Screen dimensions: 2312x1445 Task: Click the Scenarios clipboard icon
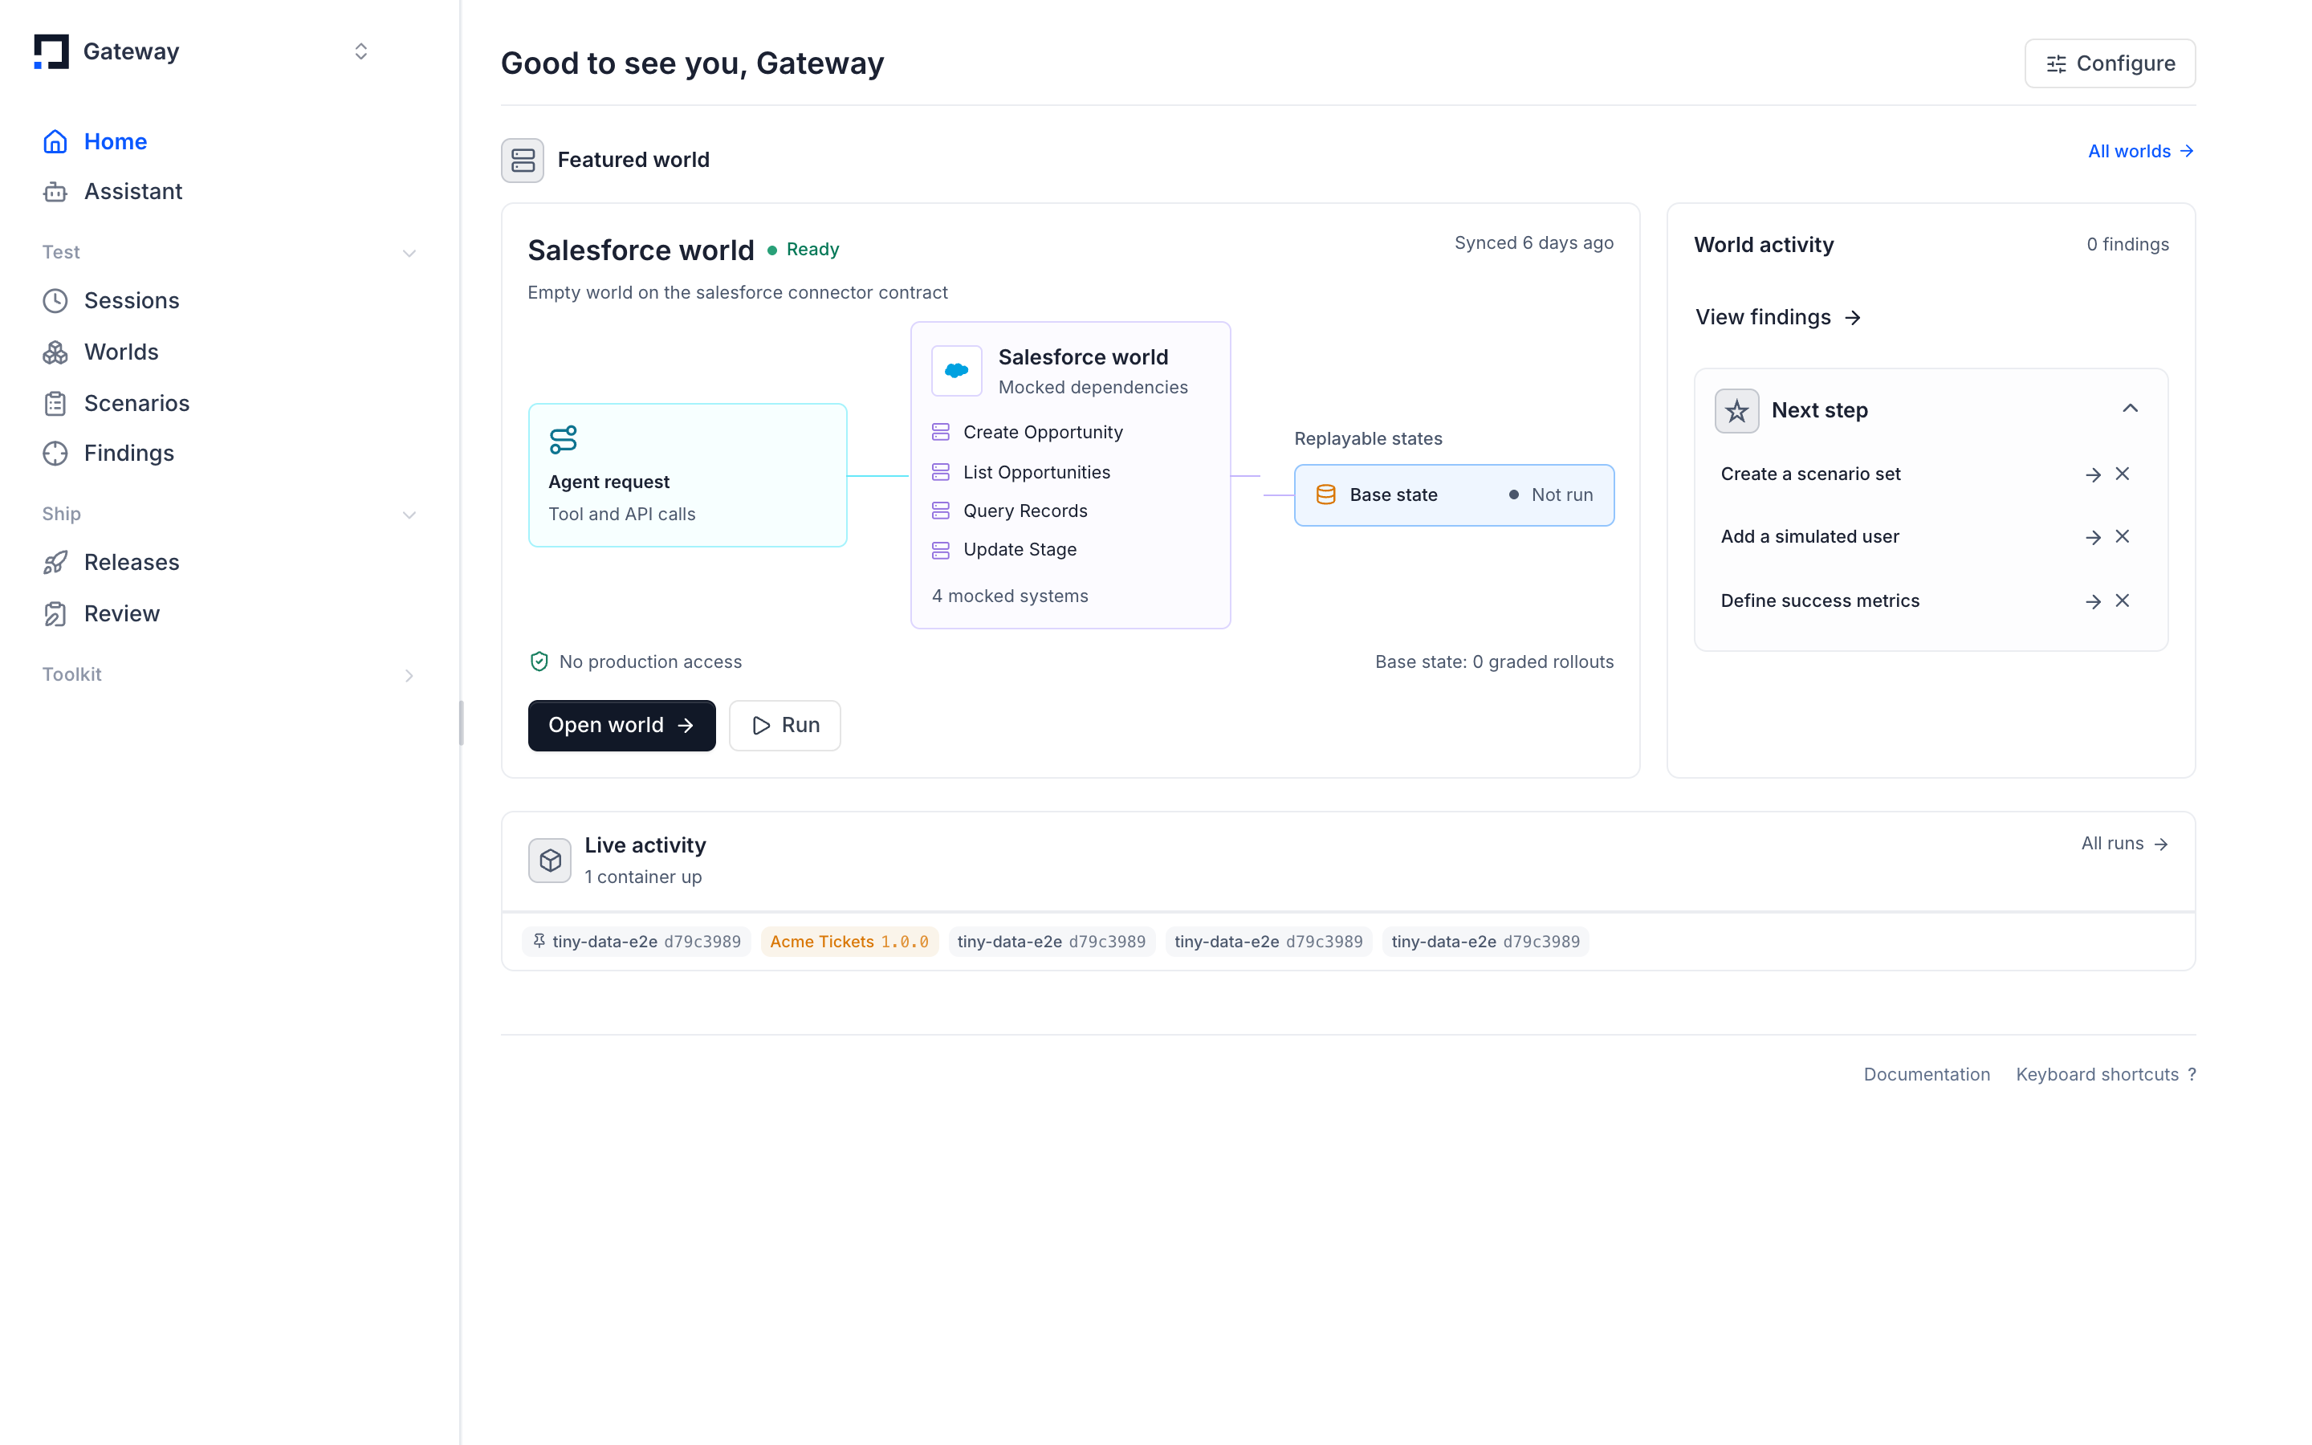[55, 403]
